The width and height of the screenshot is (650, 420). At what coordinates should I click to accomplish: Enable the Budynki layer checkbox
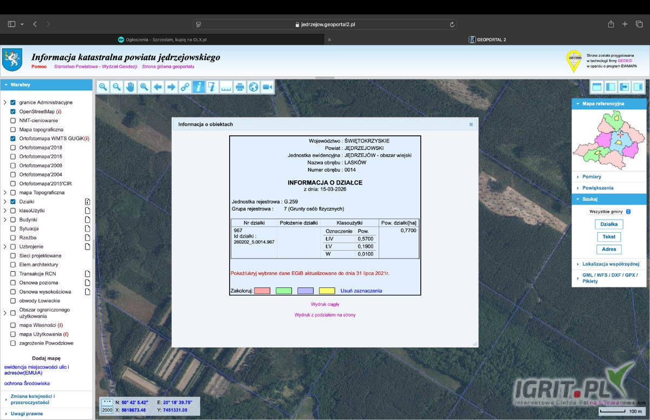click(13, 220)
